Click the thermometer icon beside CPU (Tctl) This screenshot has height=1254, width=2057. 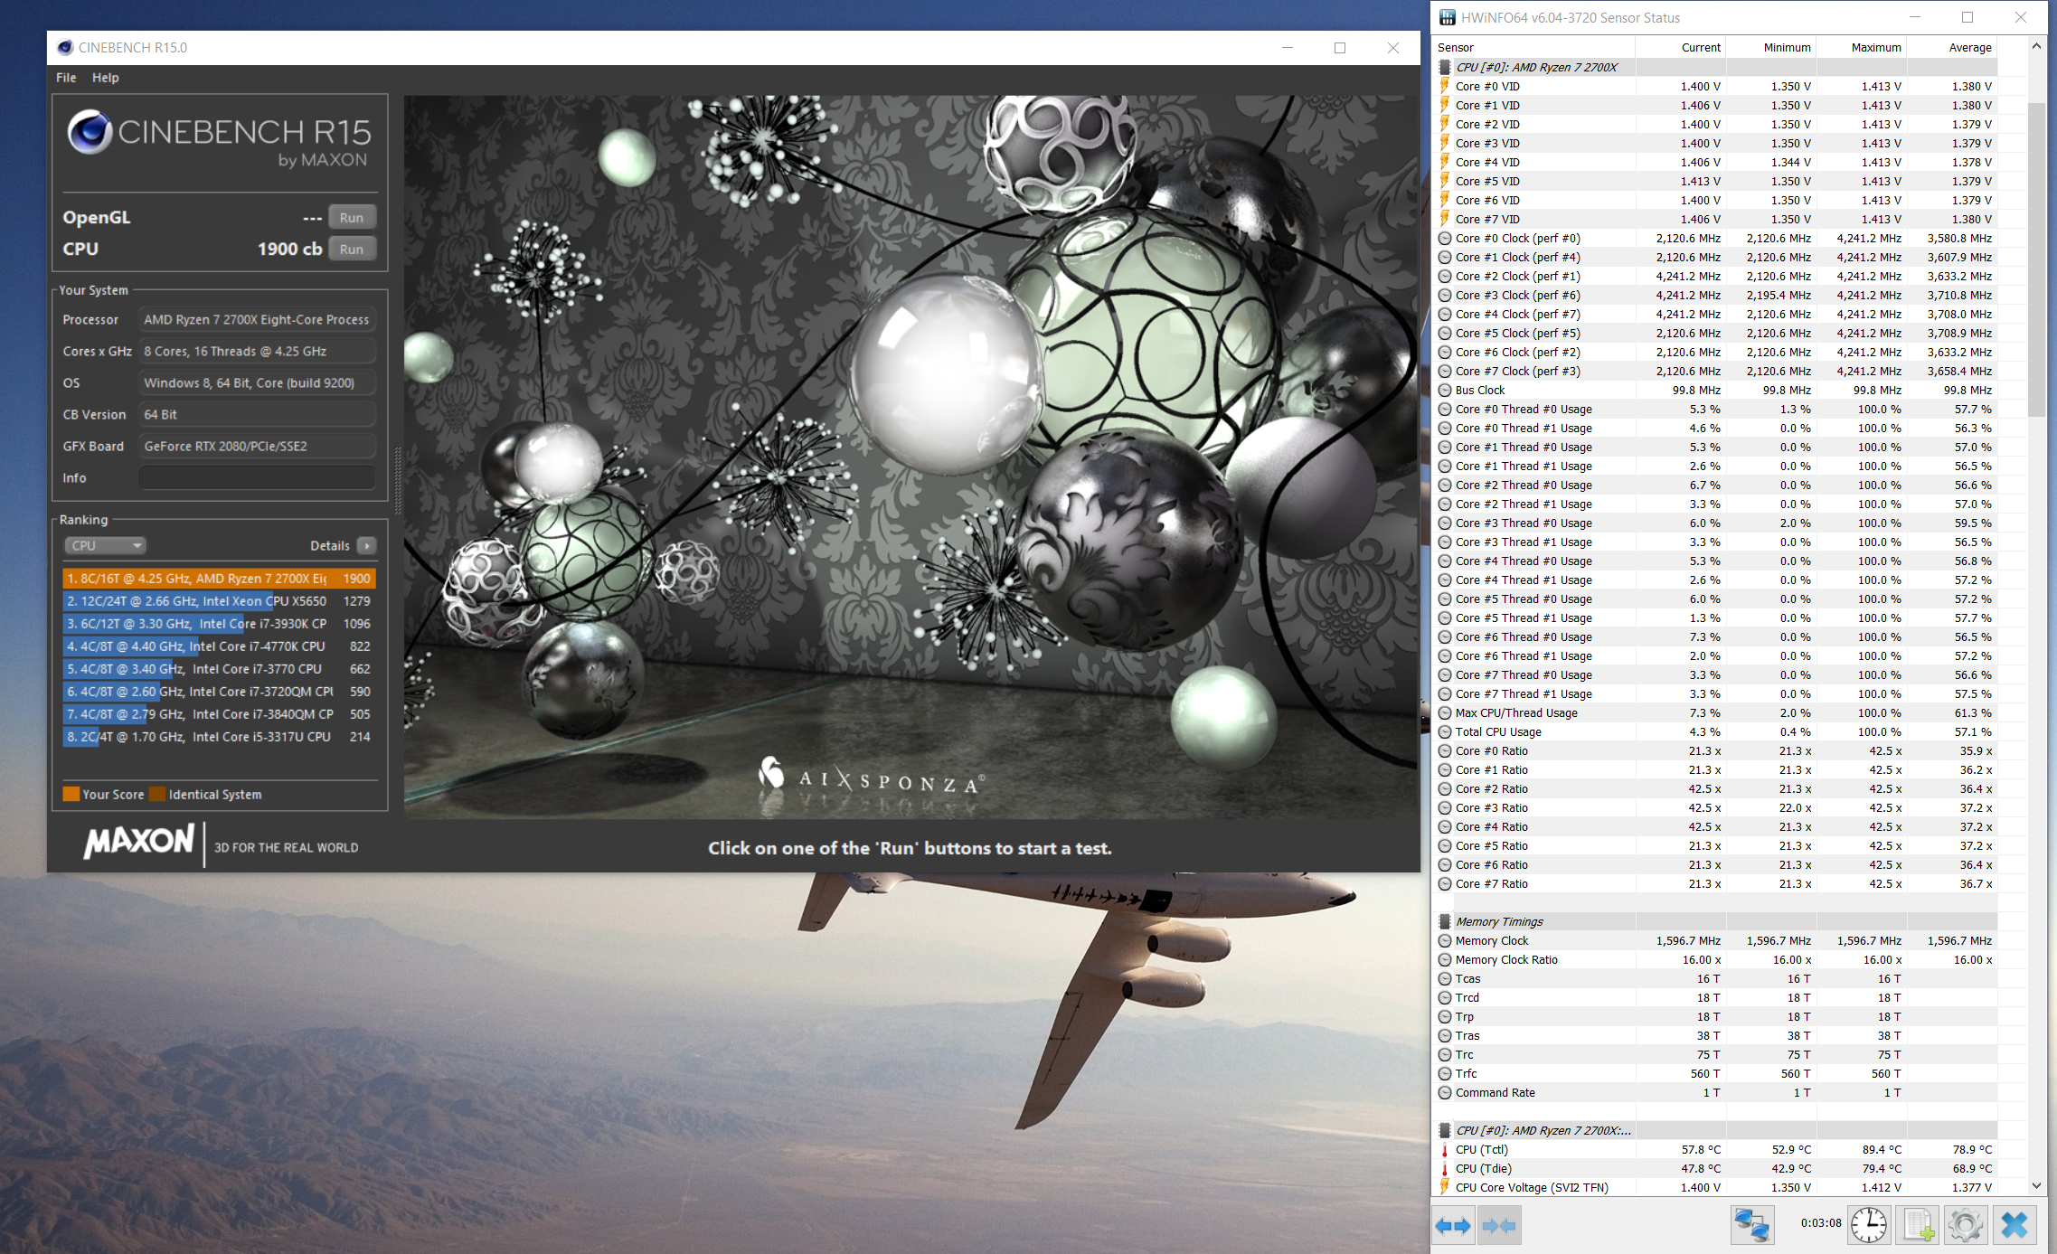1445,1149
